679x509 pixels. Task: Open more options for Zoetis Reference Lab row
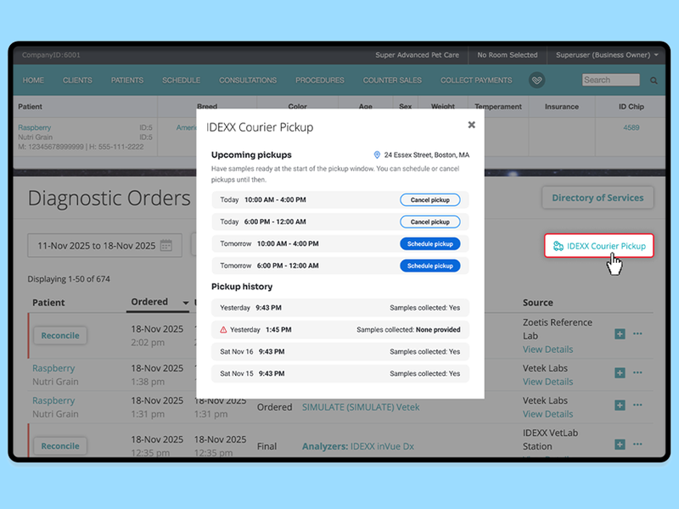637,333
